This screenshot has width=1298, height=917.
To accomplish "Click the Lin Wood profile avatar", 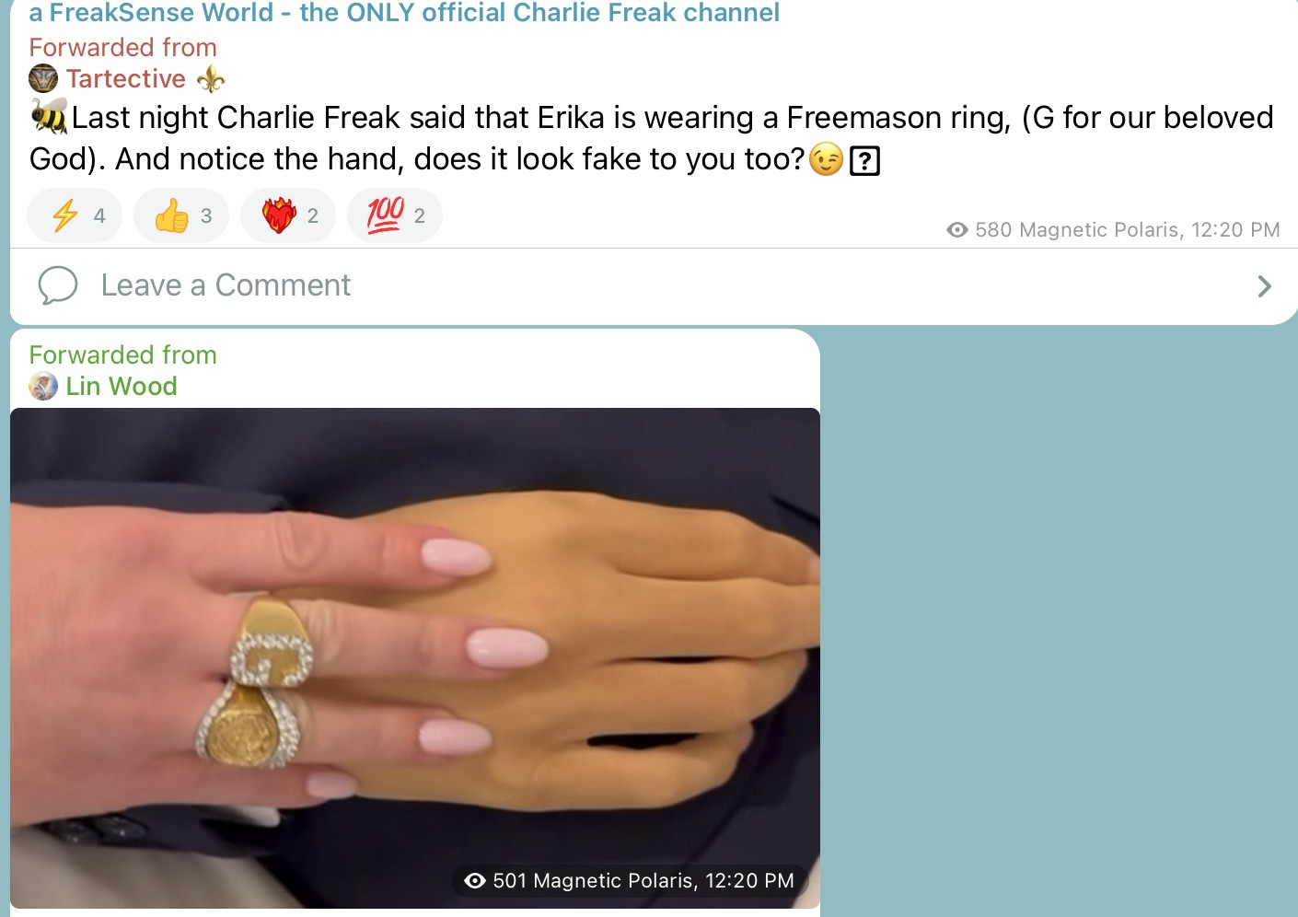I will tap(43, 387).
